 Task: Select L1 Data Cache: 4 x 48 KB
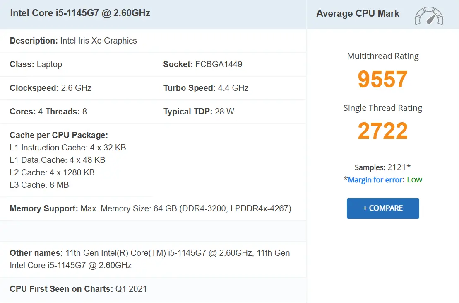[58, 160]
